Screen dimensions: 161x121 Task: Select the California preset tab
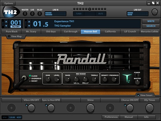pos(110,32)
